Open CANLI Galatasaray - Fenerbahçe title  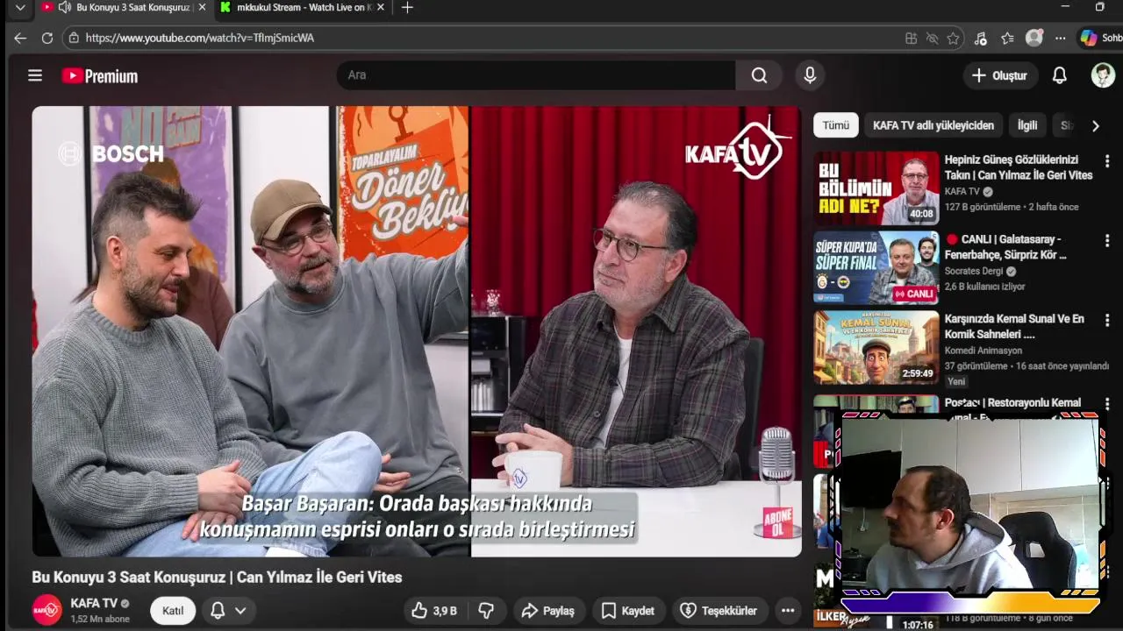coord(1005,247)
